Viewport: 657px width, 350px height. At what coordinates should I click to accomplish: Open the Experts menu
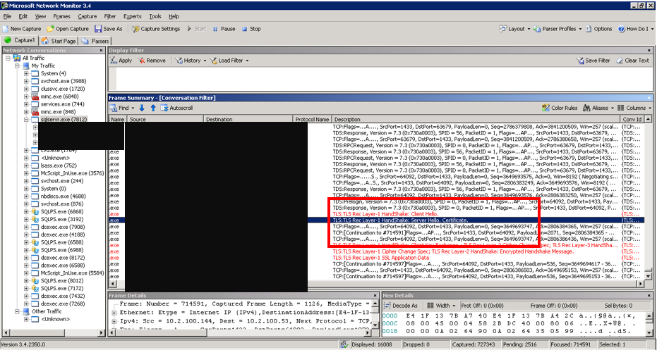click(133, 16)
